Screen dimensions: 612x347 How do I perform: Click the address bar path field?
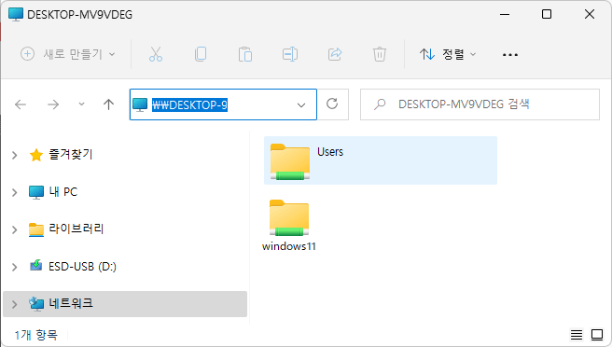223,104
